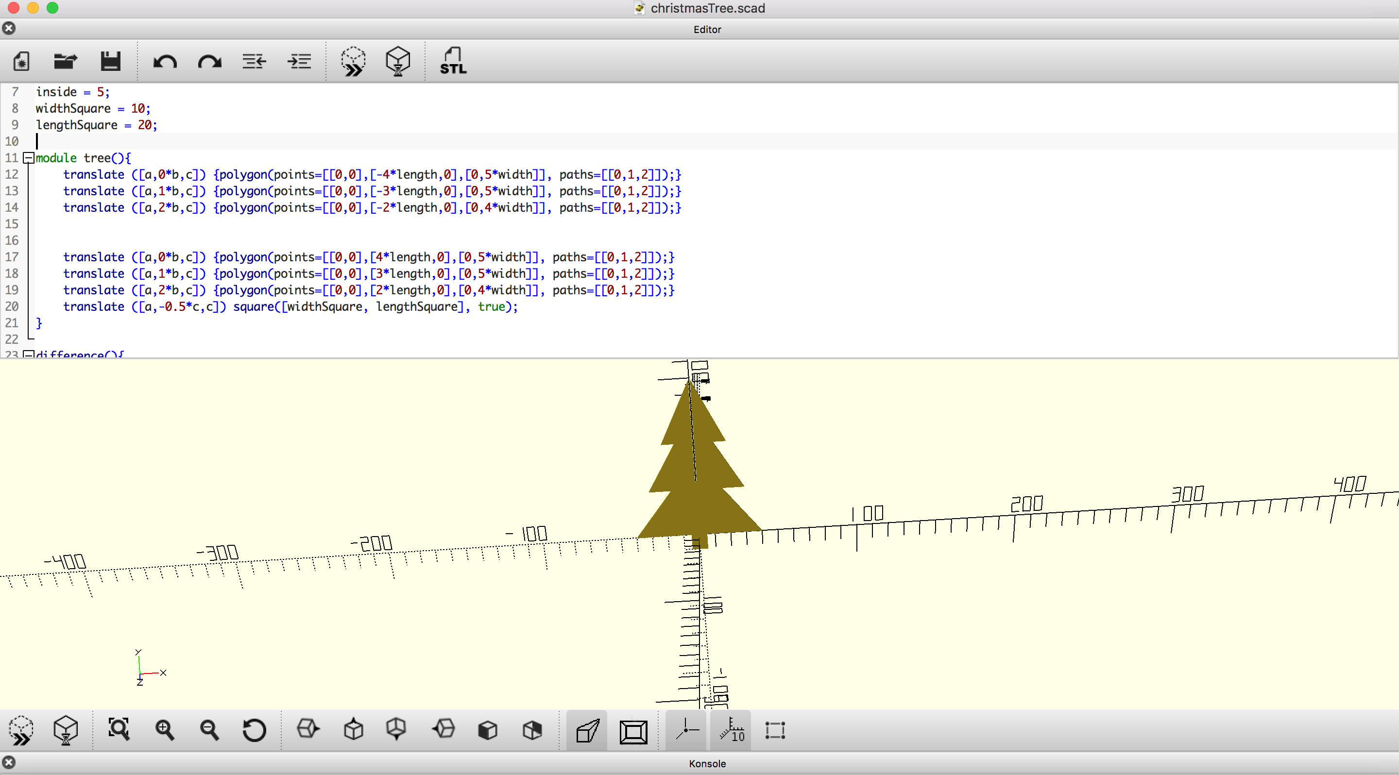Indent the selected code lines
Screen dimensions: 1399x775
[299, 61]
